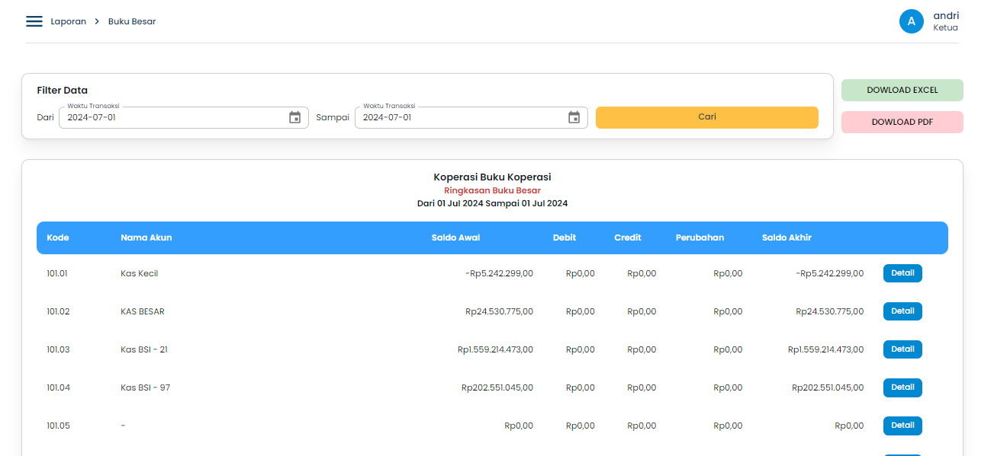Click the Cari search button
This screenshot has width=994, height=456.
pyautogui.click(x=706, y=117)
